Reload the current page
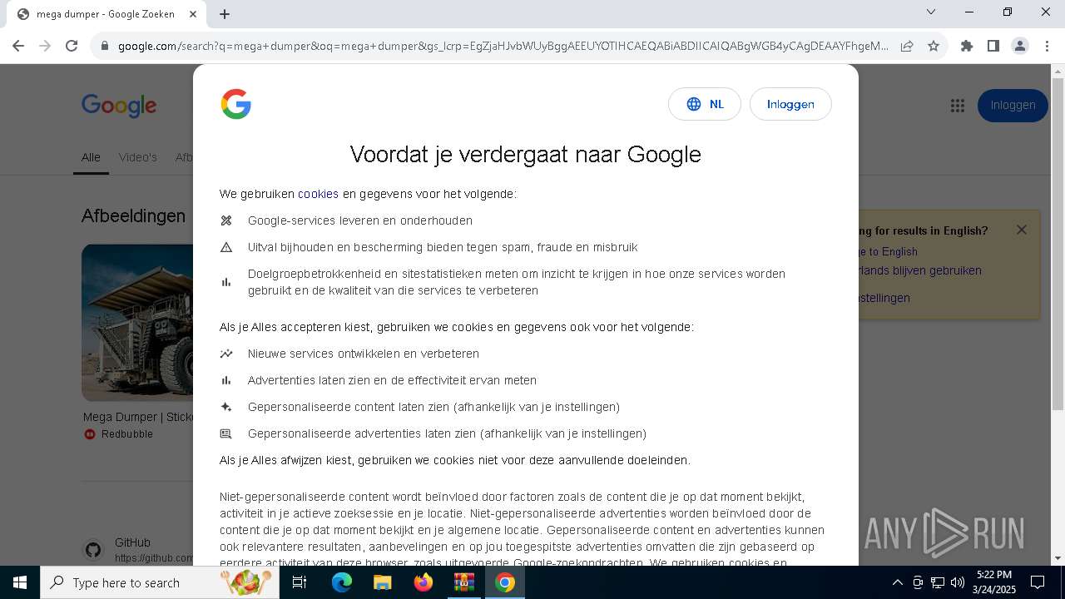1065x599 pixels. [72, 46]
